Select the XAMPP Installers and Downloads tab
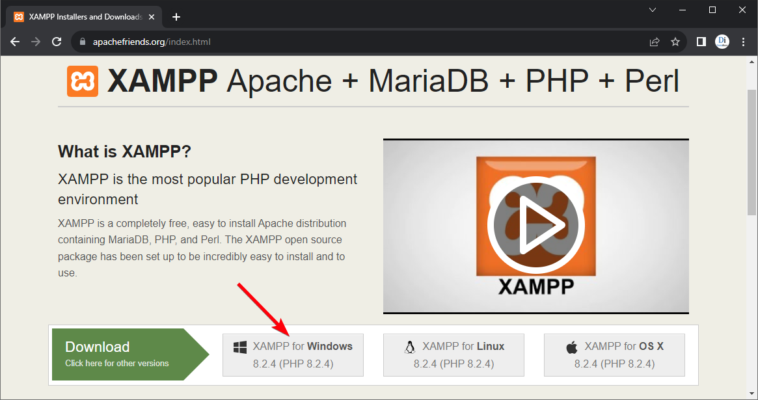 85,17
